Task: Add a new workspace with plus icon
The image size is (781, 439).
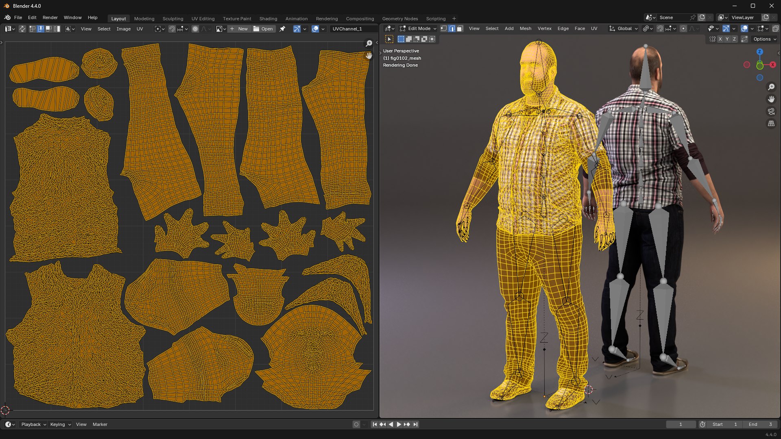Action: click(454, 19)
